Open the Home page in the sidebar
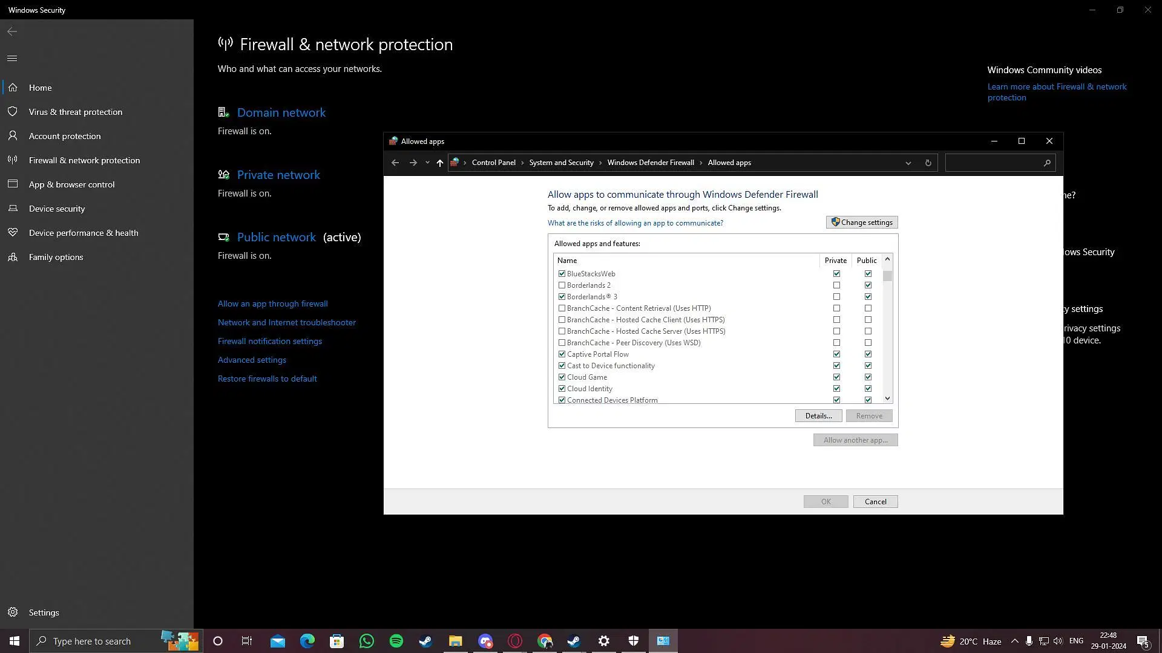Image resolution: width=1162 pixels, height=653 pixels. (x=97, y=88)
